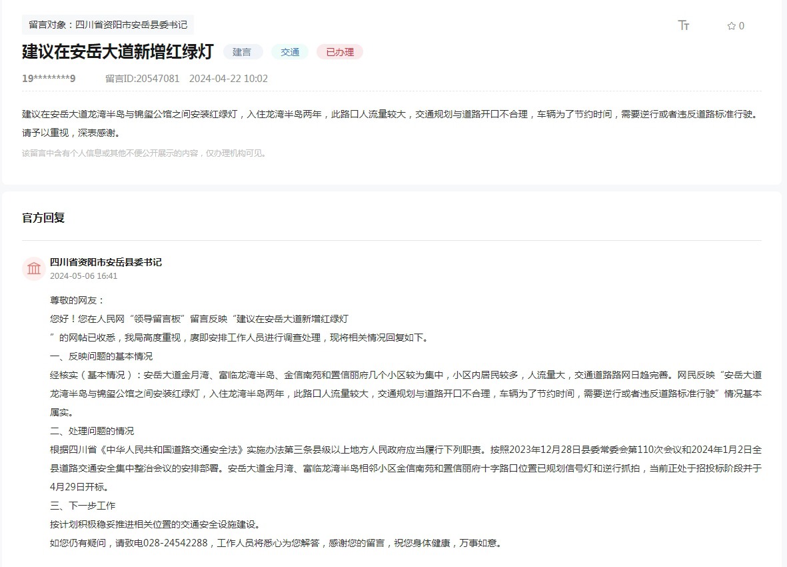
Task: Open the 留言对象：四川省资阳市安岳县委书记 label
Action: 107,24
